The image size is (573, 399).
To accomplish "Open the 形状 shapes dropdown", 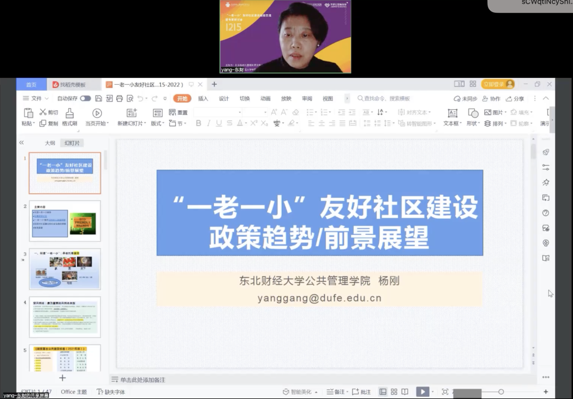I will point(473,123).
